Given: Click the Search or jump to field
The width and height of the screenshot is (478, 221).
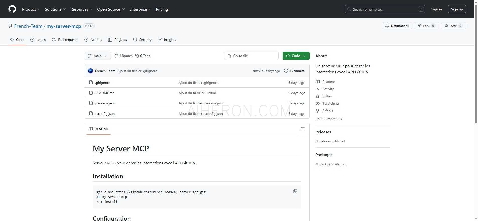Looking at the screenshot, I should 385,9.
